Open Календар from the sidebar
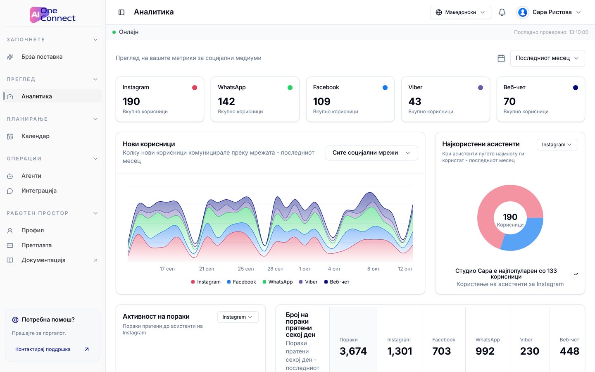This screenshot has width=595, height=372. point(52,136)
